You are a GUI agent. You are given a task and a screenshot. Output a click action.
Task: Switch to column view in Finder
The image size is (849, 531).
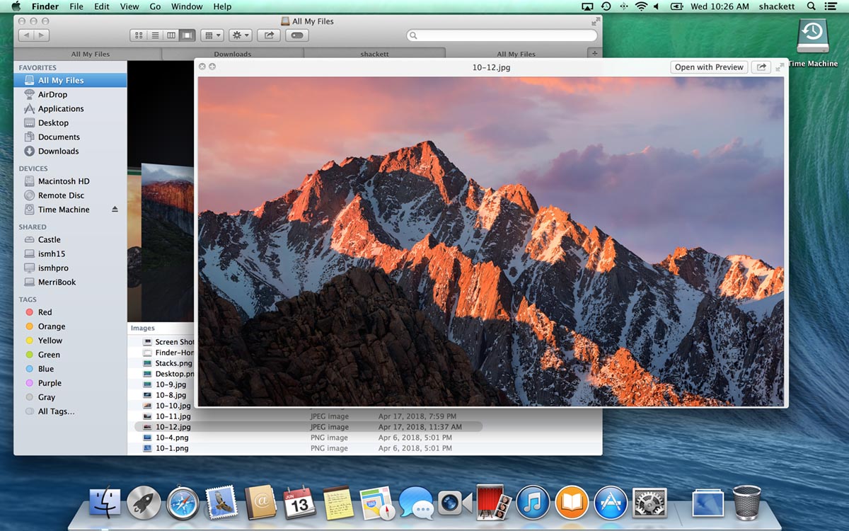(x=172, y=35)
